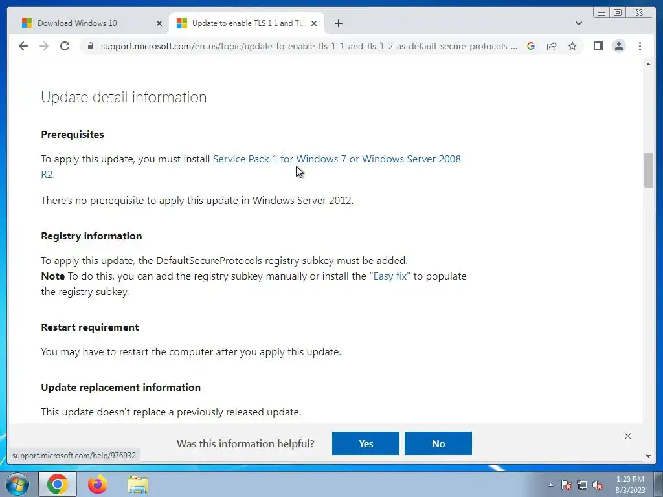Open Action Center flag icon
The image size is (663, 497).
(567, 485)
